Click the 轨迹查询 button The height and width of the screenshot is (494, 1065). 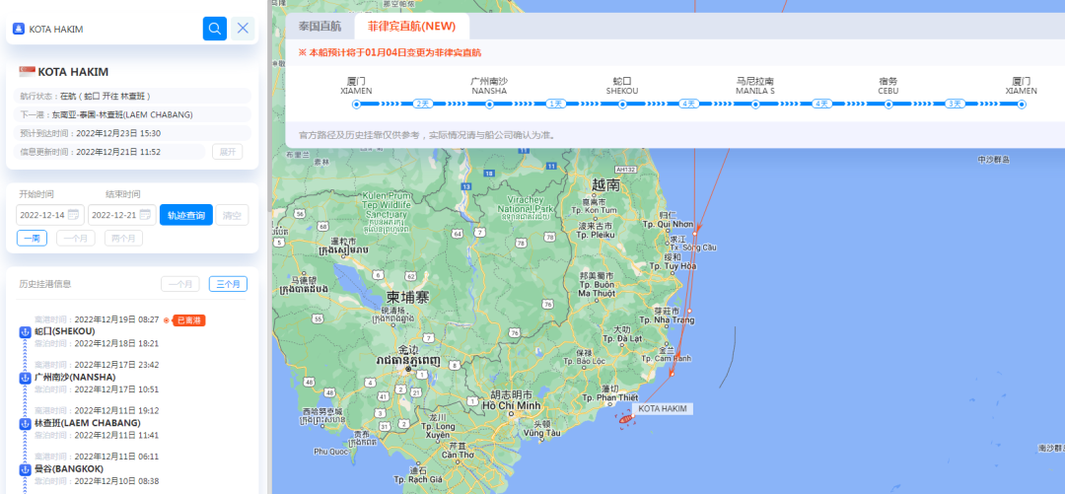185,215
